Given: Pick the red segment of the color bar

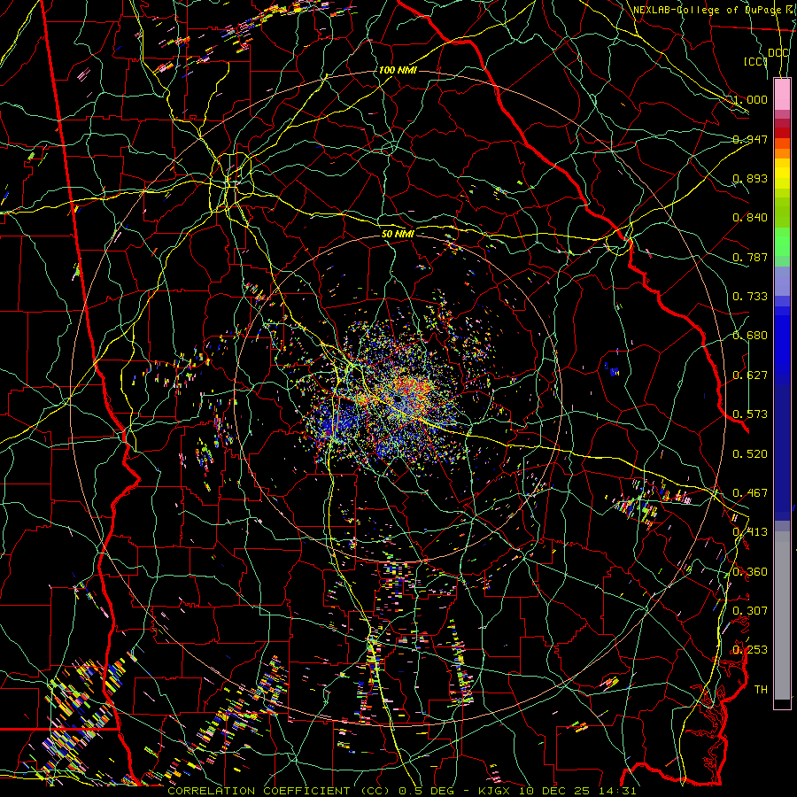Looking at the screenshot, I should (x=782, y=132).
